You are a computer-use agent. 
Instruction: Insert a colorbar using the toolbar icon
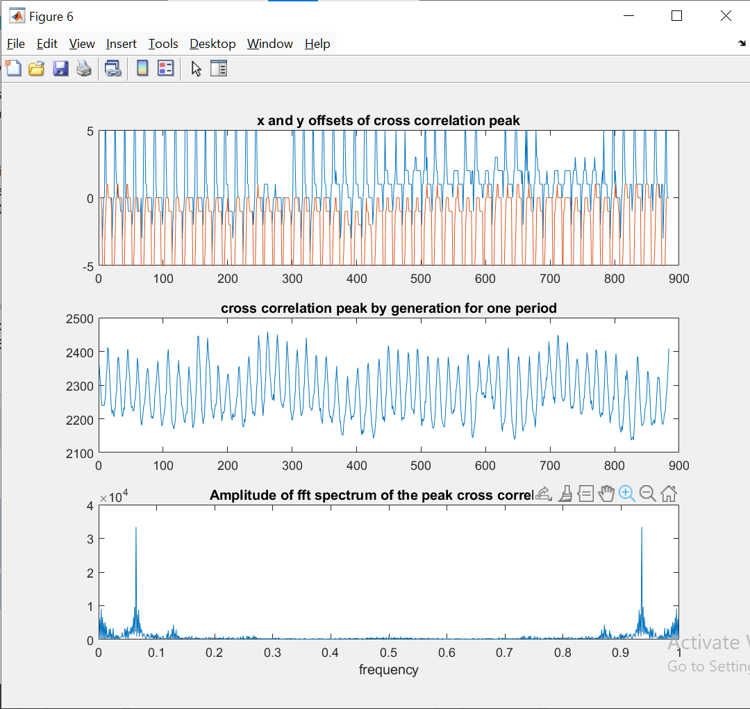tap(142, 68)
